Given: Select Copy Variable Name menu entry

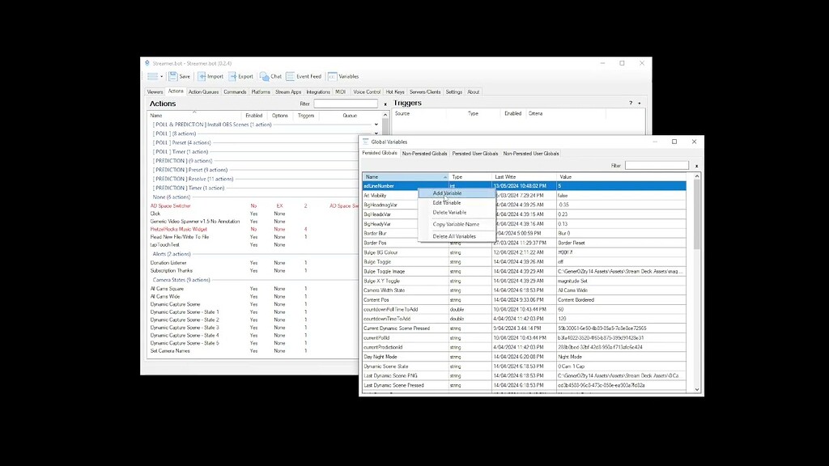Looking at the screenshot, I should point(457,225).
